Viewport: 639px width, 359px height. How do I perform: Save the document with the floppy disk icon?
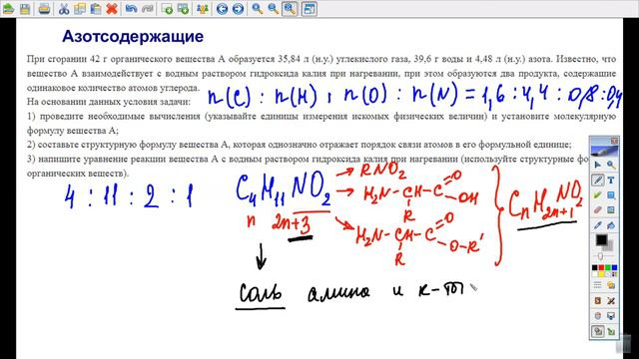tap(25, 9)
